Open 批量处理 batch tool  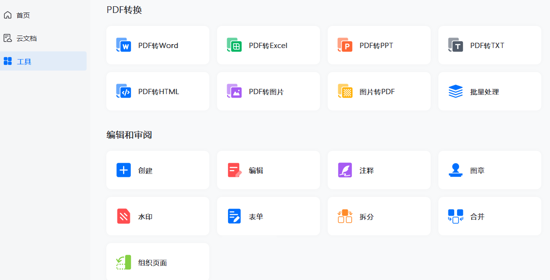(490, 91)
